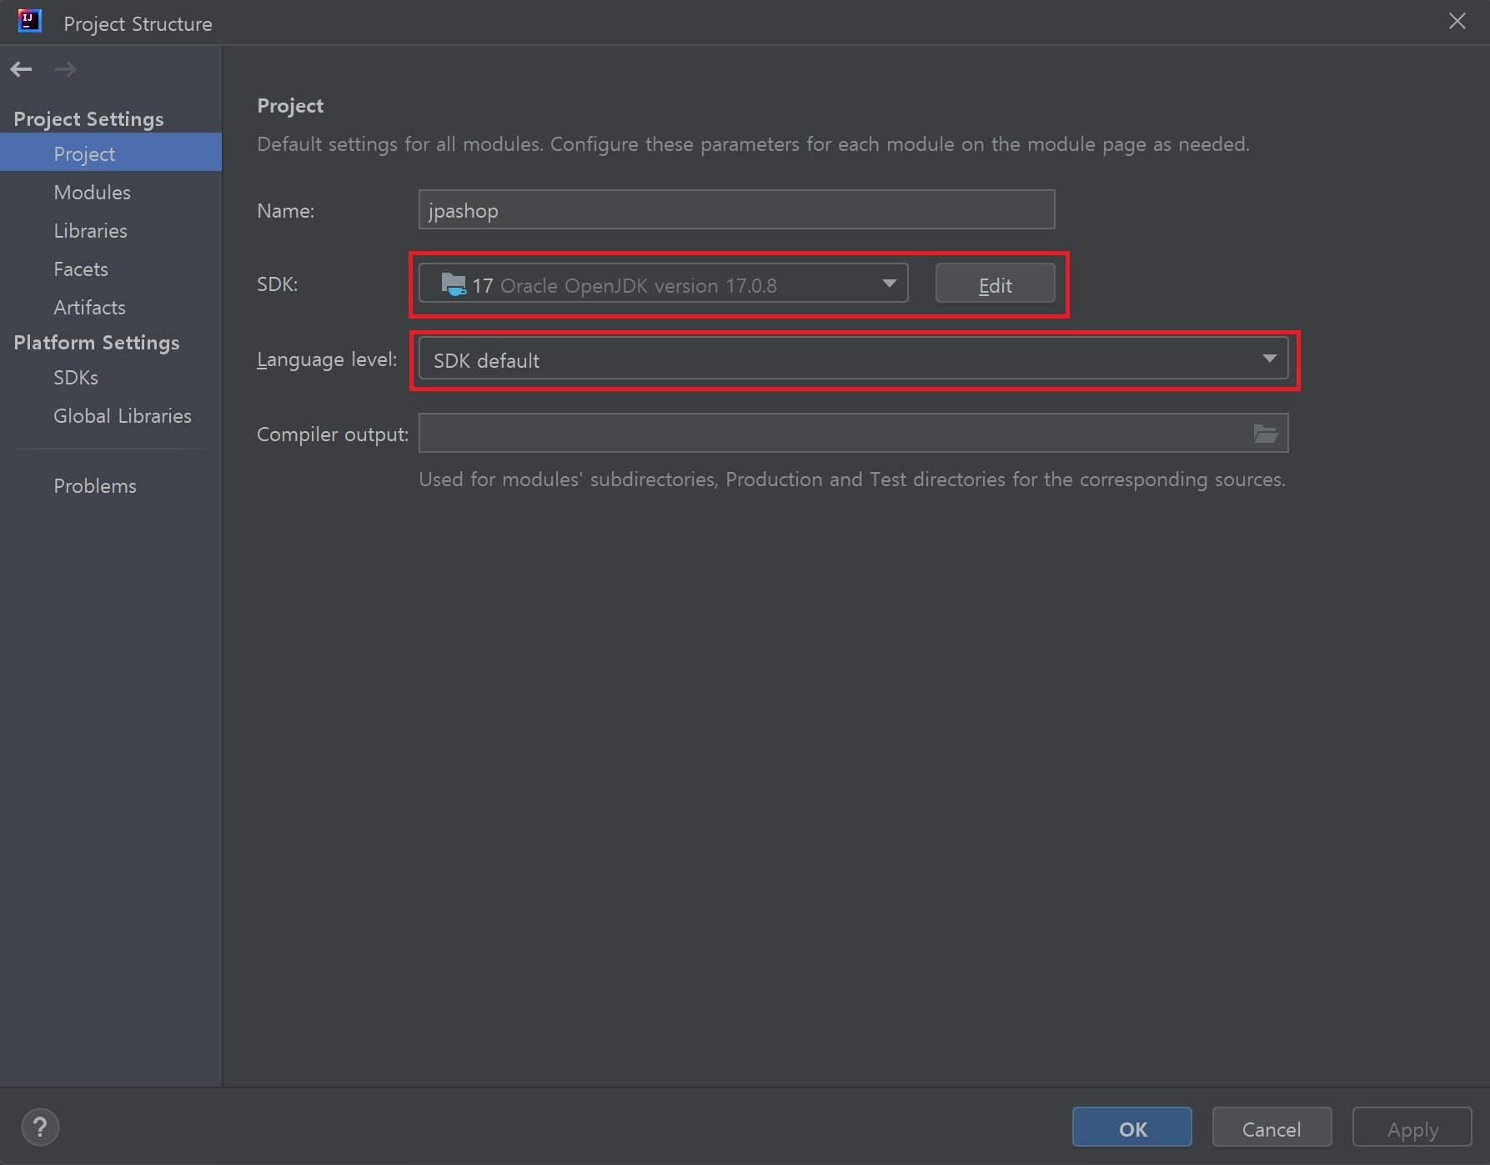This screenshot has width=1490, height=1165.
Task: Click the Project Settings section heading
Action: (x=88, y=118)
